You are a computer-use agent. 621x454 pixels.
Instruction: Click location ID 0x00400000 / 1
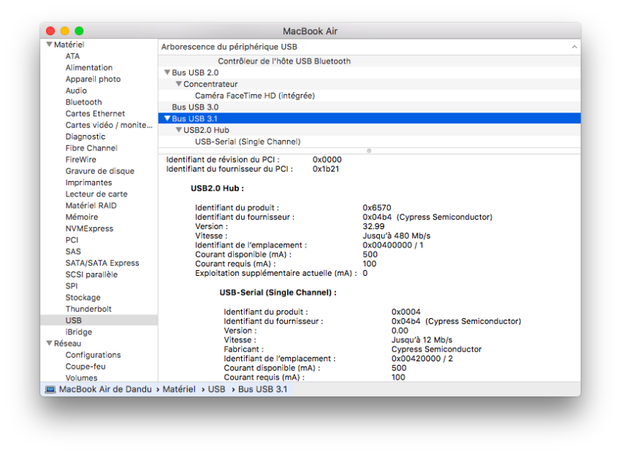[392, 245]
